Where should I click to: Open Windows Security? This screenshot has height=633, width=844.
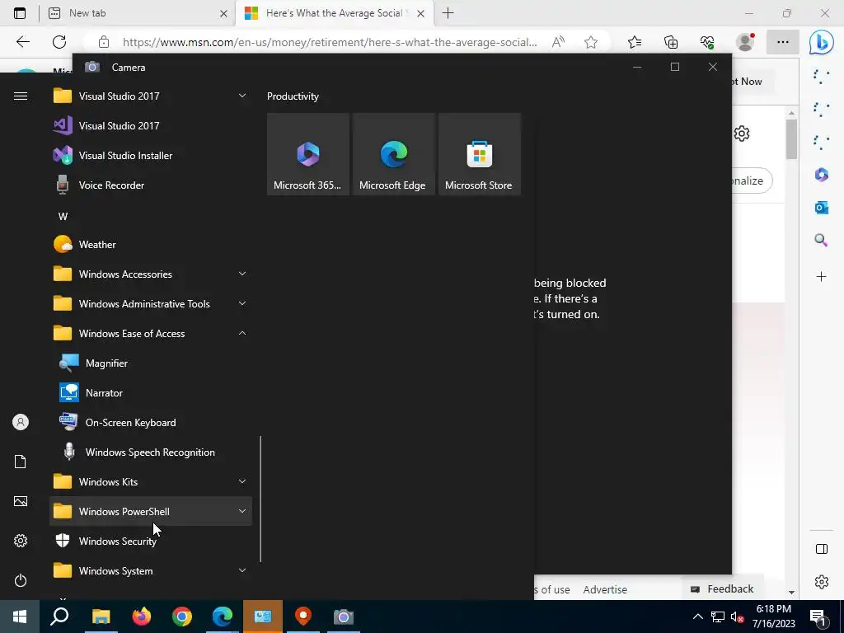[x=151, y=541]
